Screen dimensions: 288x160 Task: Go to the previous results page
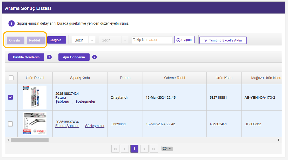pos(125,149)
